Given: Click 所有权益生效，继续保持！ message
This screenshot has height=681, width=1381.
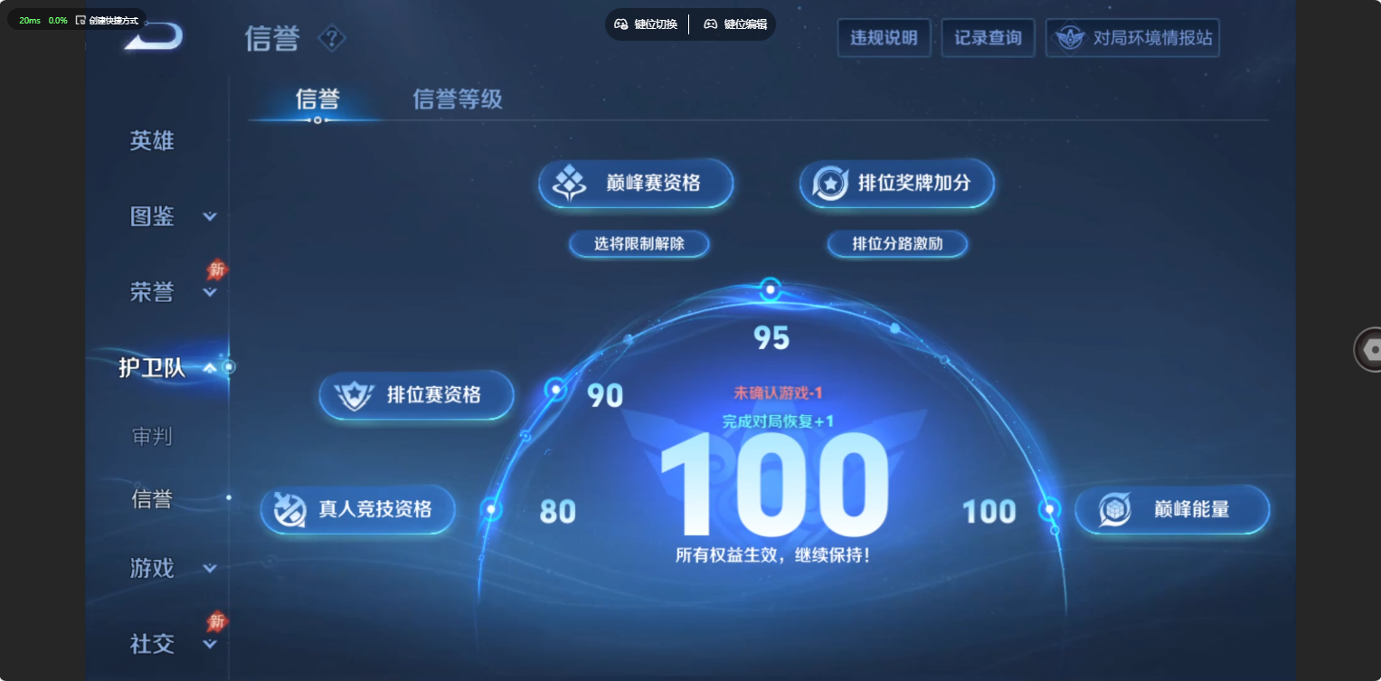Looking at the screenshot, I should tap(773, 555).
